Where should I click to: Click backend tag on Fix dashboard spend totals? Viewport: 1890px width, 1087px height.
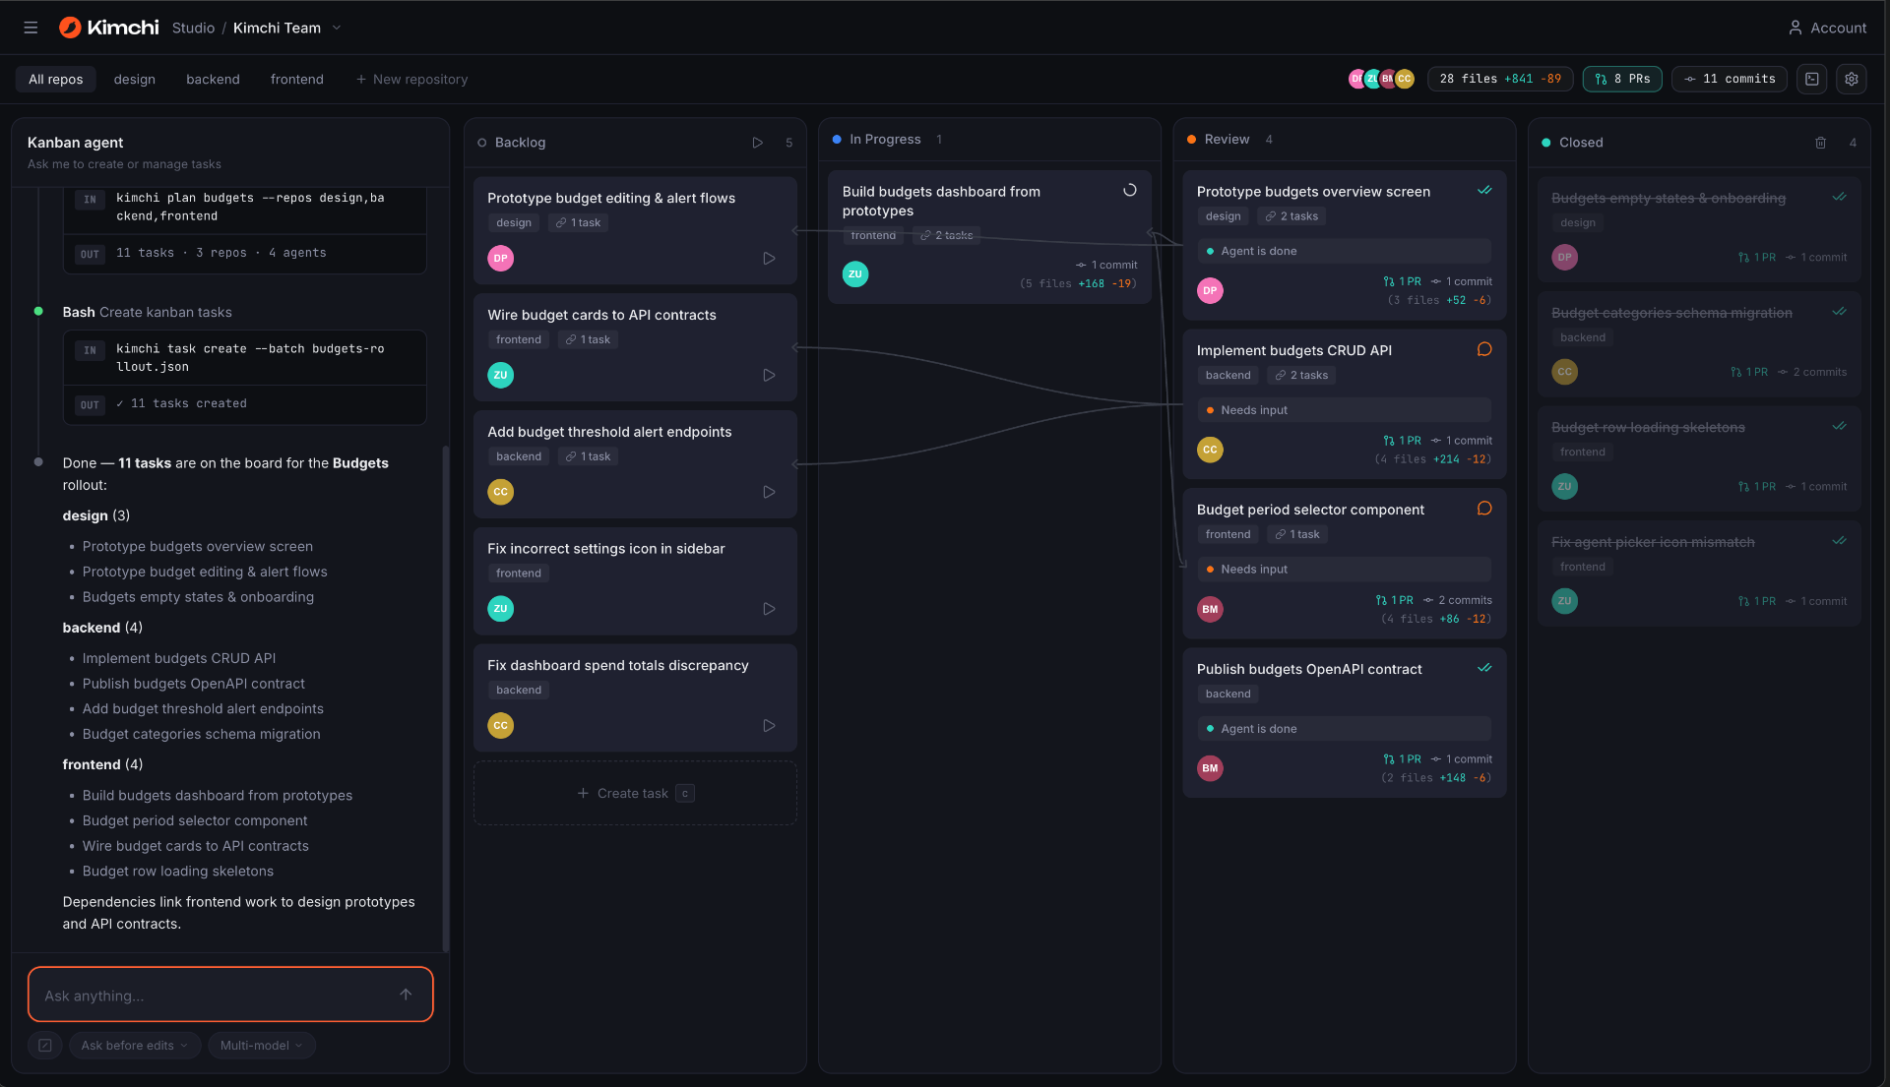pos(519,690)
